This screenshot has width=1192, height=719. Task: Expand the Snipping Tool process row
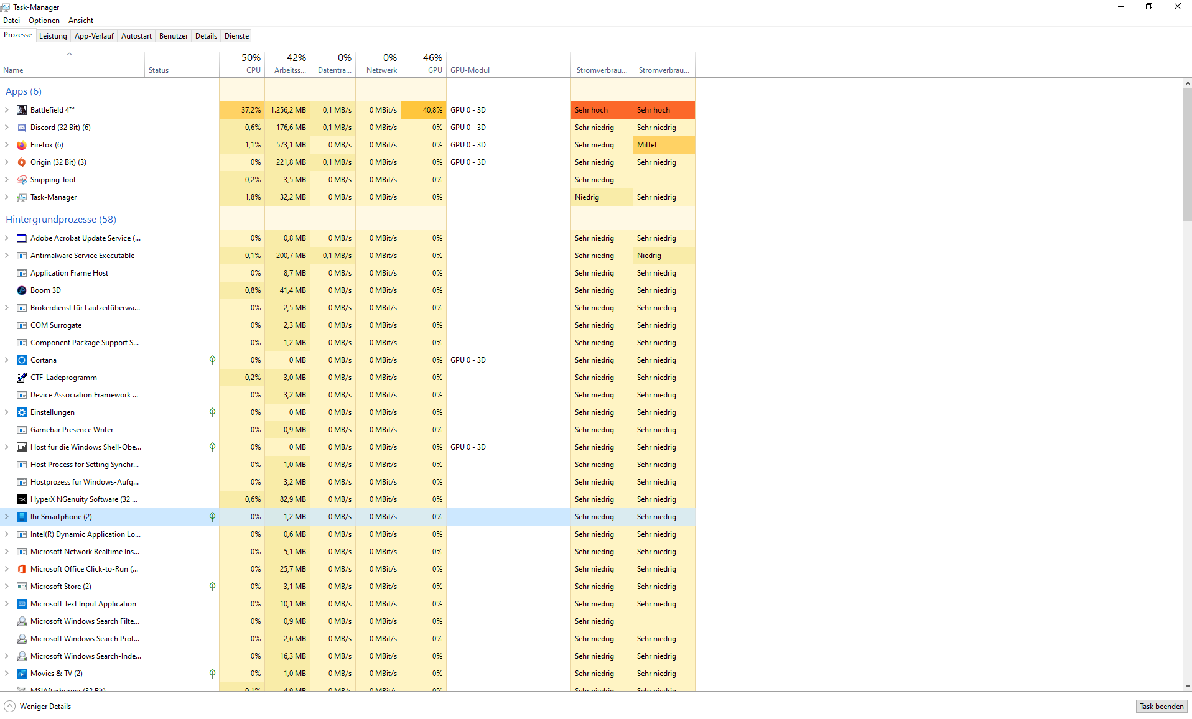click(x=7, y=180)
